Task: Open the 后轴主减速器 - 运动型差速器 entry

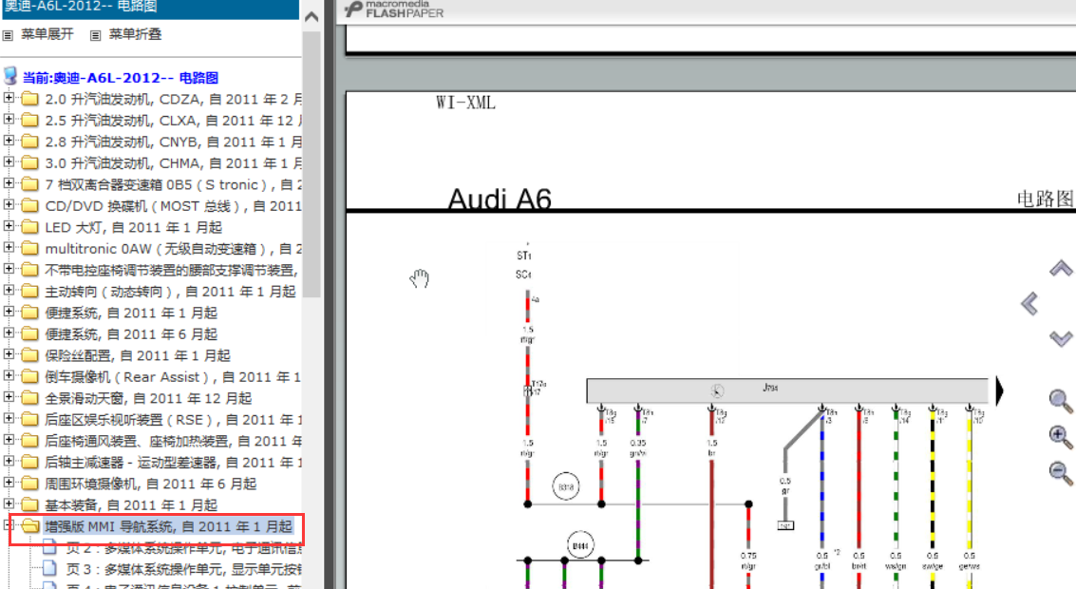Action: click(x=173, y=462)
